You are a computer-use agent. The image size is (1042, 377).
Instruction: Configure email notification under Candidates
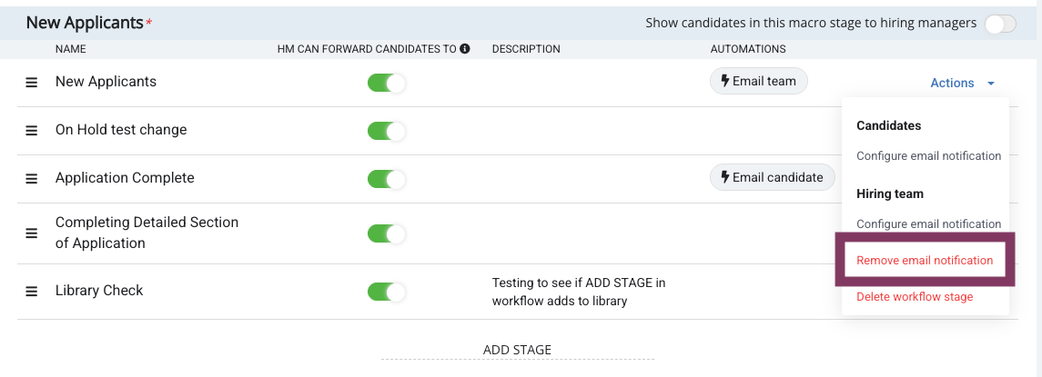[x=928, y=156]
